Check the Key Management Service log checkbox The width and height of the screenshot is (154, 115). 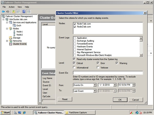pyautogui.click(x=75, y=52)
